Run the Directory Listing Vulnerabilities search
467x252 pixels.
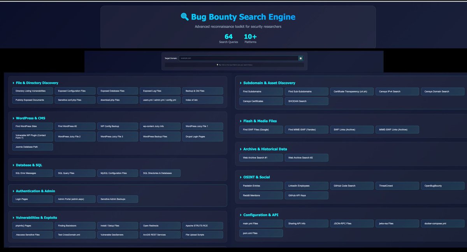32,91
